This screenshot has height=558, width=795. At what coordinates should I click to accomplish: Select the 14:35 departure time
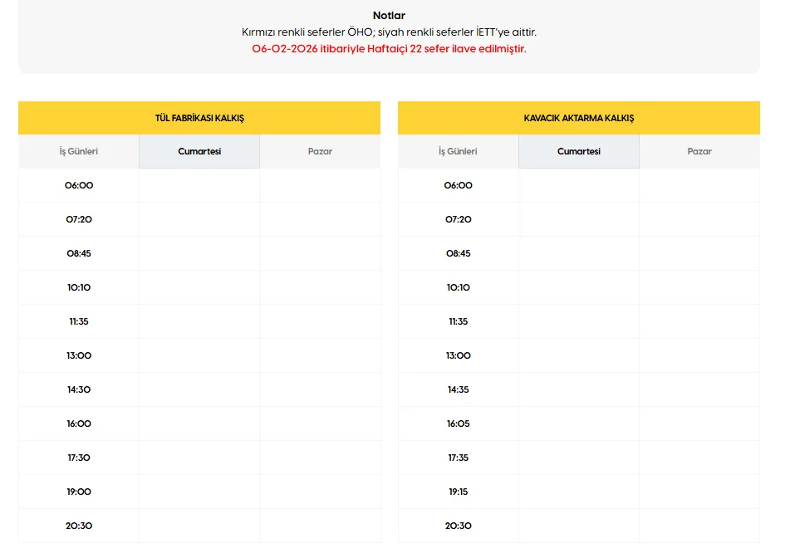tap(458, 389)
